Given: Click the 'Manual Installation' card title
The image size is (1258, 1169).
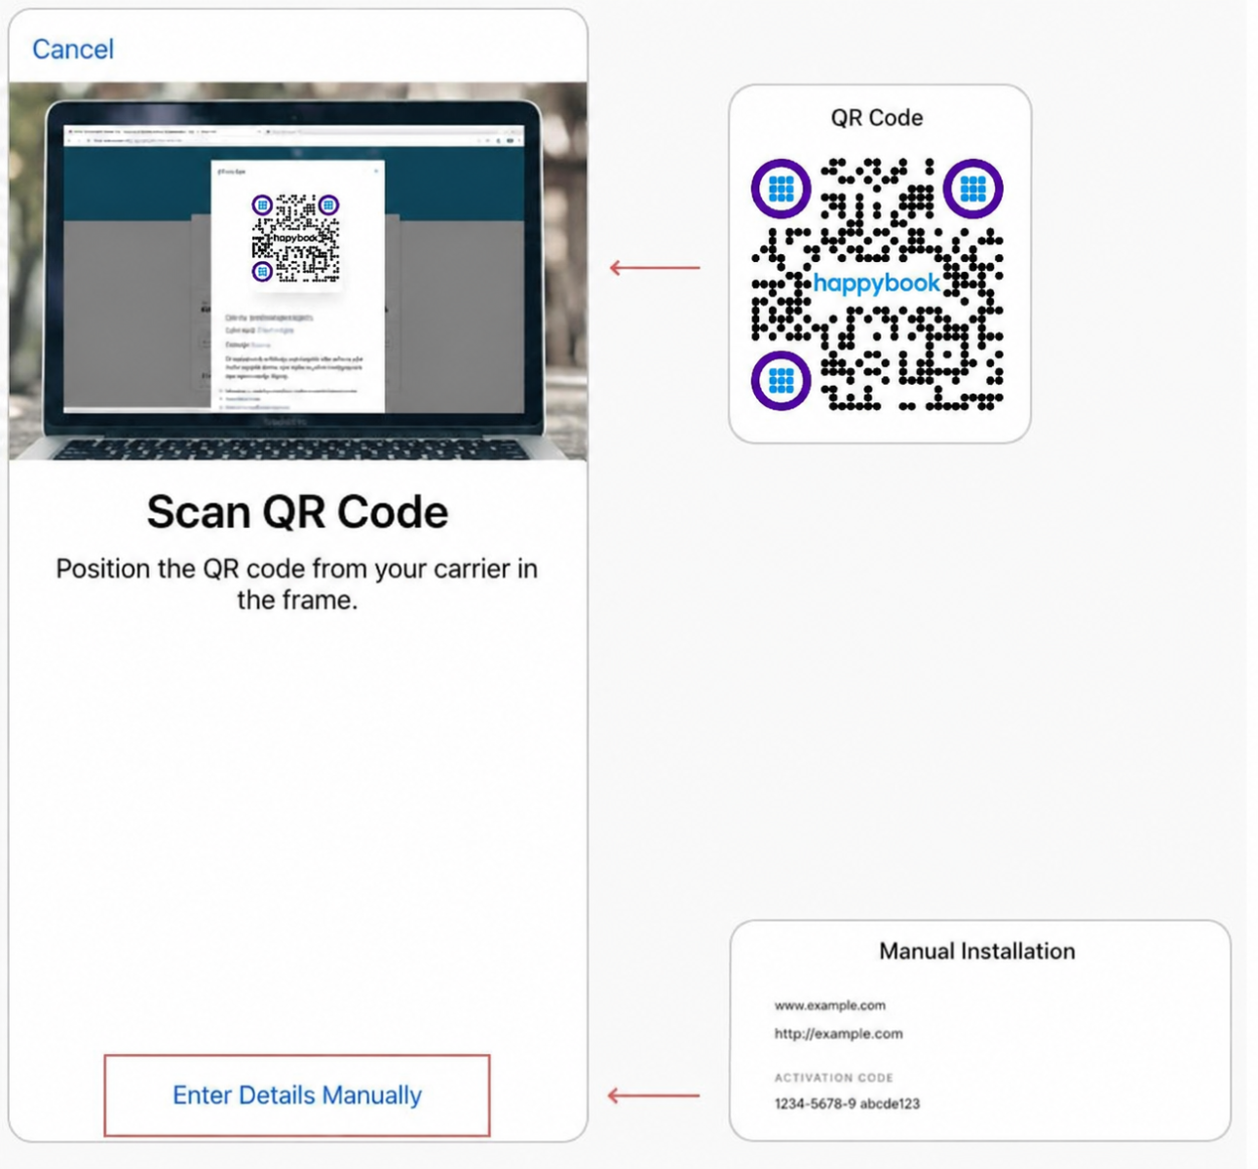Looking at the screenshot, I should tap(977, 951).
